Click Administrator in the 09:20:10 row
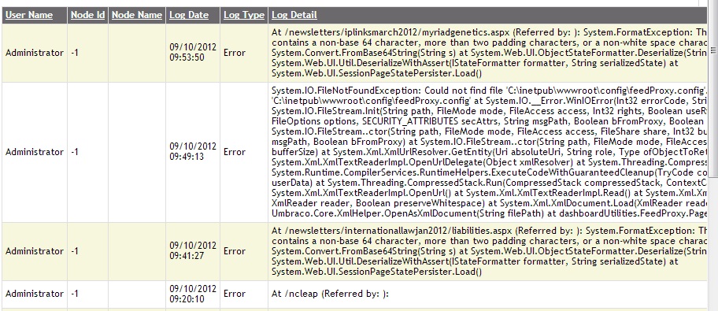Viewport: 718px width, 311px height. pyautogui.click(x=35, y=294)
